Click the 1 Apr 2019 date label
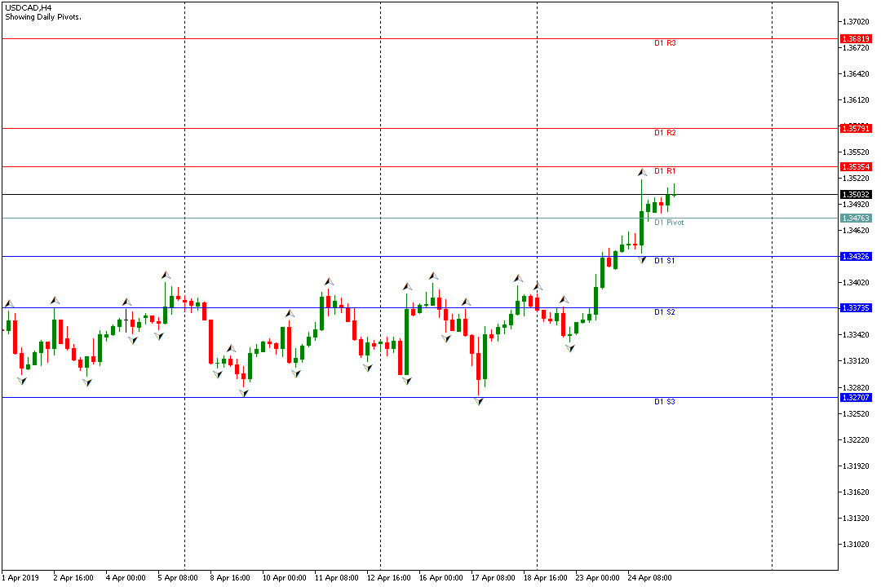The width and height of the screenshot is (881, 587). (x=22, y=578)
